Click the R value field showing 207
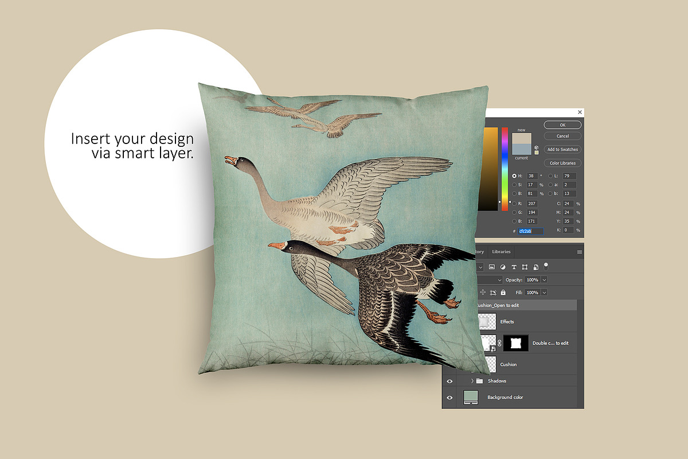 pyautogui.click(x=532, y=204)
